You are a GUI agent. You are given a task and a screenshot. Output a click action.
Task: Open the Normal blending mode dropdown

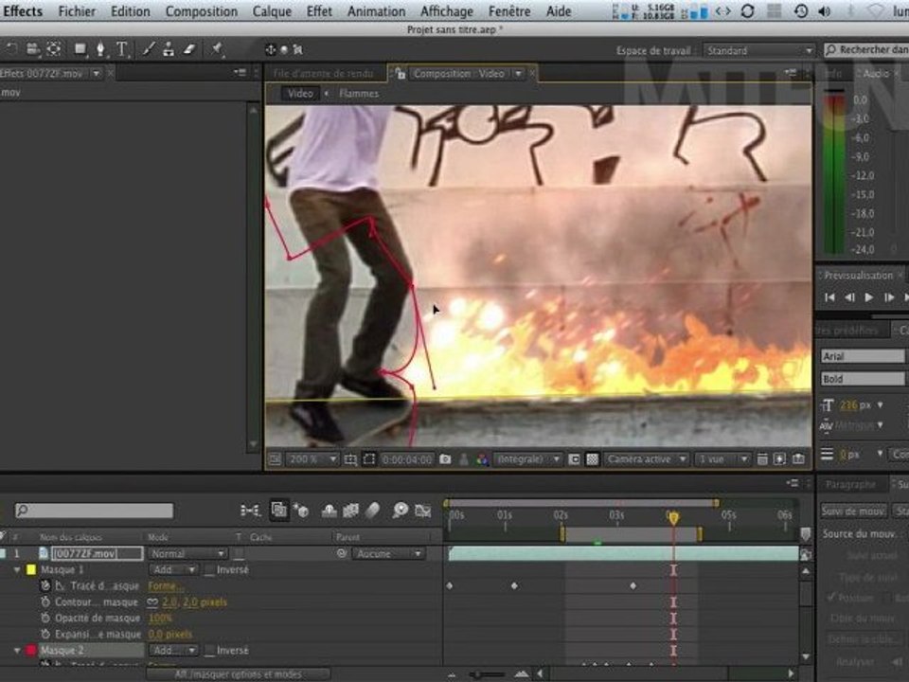(187, 554)
